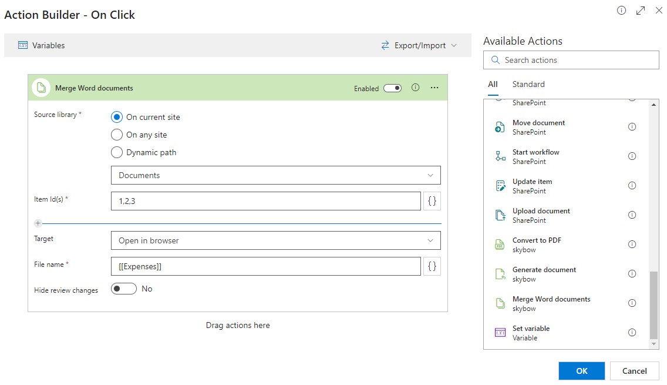The image size is (667, 385).
Task: Show info for Move document action
Action: click(x=632, y=126)
